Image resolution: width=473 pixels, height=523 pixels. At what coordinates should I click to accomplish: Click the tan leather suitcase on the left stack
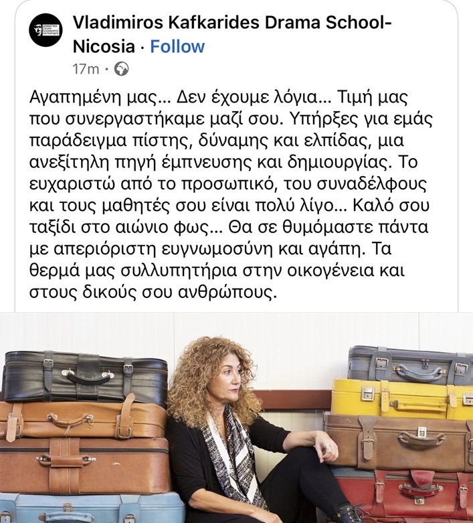(x=84, y=421)
